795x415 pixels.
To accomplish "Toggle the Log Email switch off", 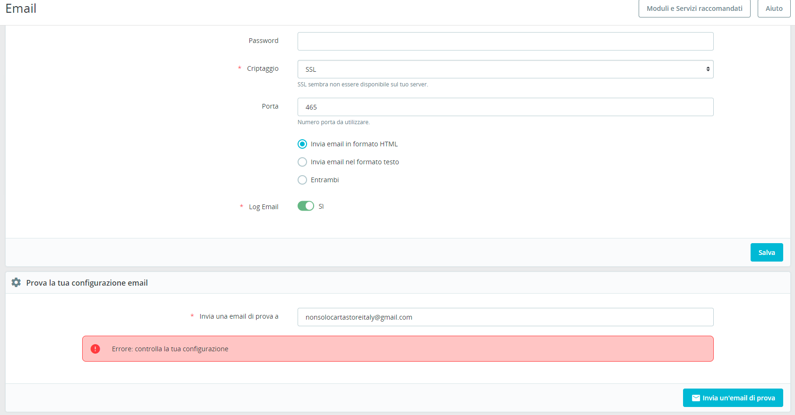I will pyautogui.click(x=306, y=206).
